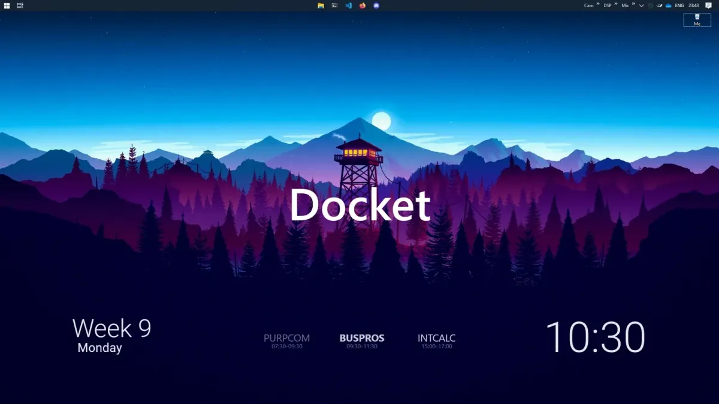Image resolution: width=719 pixels, height=404 pixels.
Task: Click the dark circular tray icon
Action: (651, 5)
